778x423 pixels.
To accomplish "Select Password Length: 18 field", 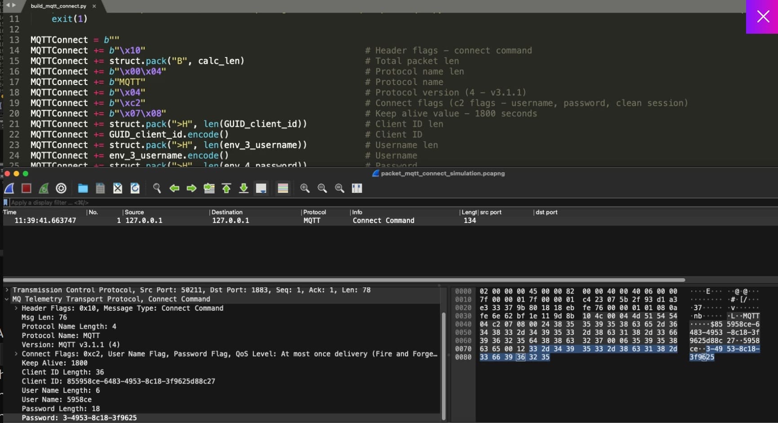I will click(x=61, y=409).
